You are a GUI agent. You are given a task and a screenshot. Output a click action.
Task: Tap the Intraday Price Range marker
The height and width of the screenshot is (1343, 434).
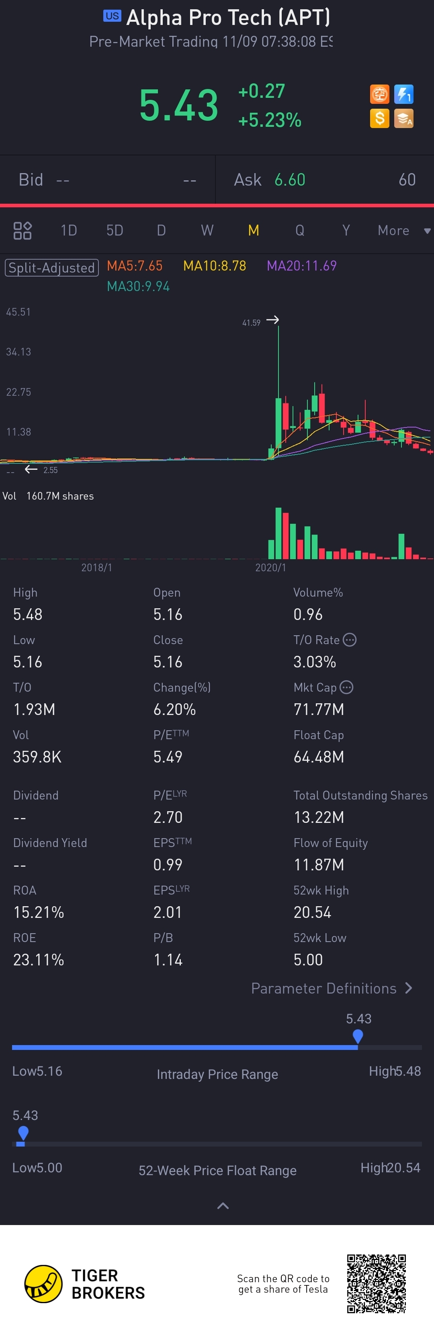(x=358, y=1037)
